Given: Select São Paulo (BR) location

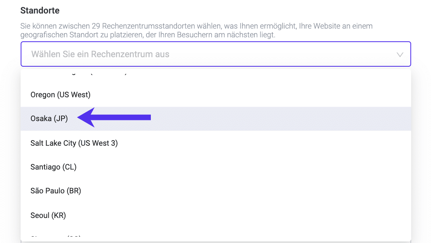Looking at the screenshot, I should click(56, 191).
